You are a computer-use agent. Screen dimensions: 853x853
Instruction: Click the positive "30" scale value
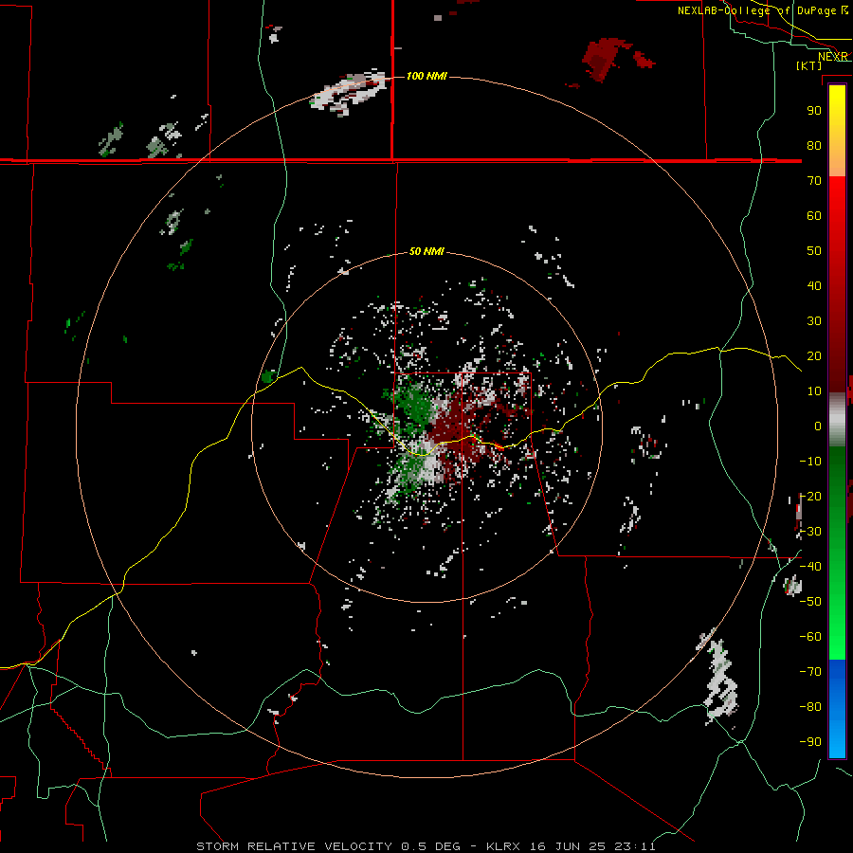(814, 321)
